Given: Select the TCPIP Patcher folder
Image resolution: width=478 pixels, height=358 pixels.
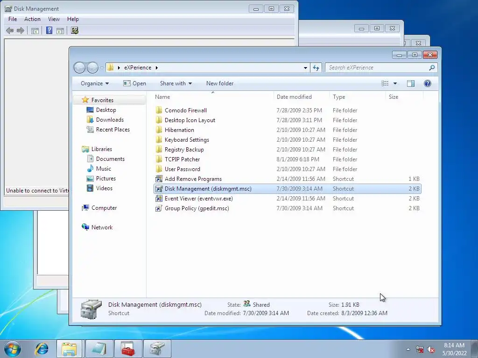Looking at the screenshot, I should point(183,159).
